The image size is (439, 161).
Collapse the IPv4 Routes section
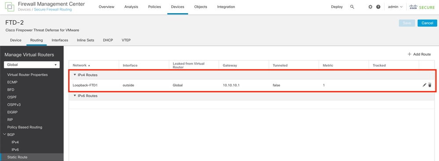75,75
